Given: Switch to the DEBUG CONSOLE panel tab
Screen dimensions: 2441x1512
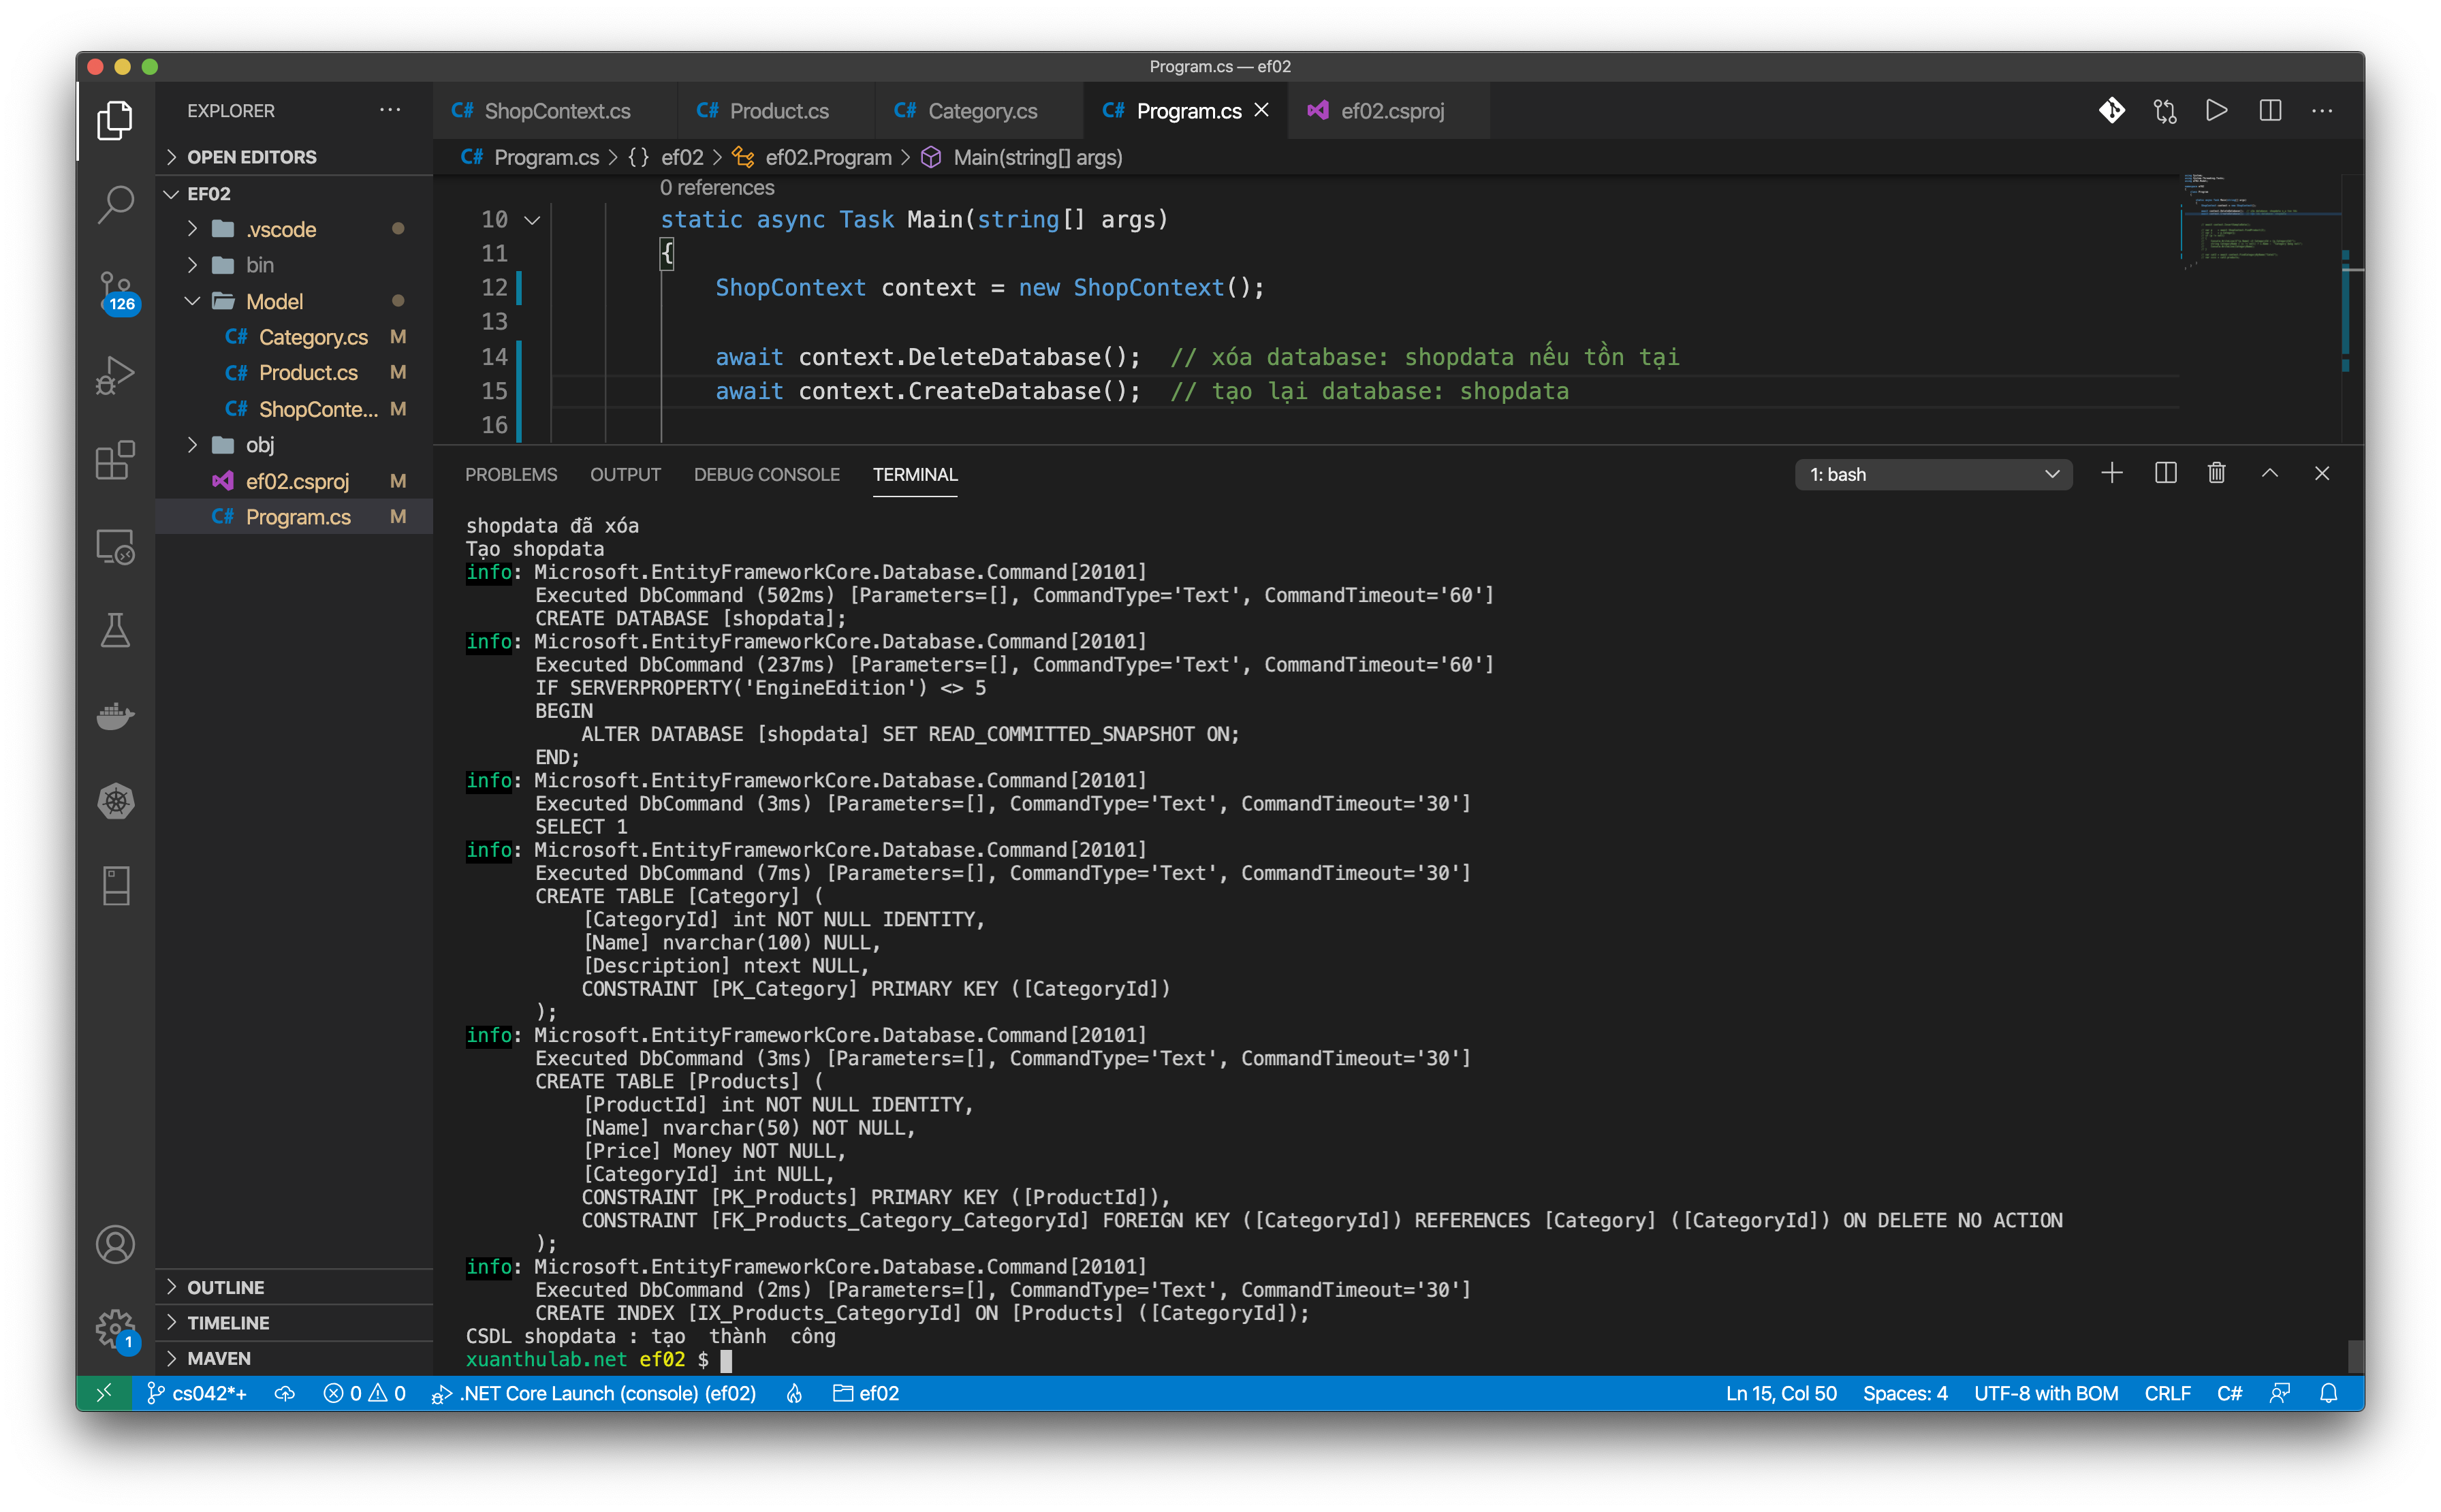Looking at the screenshot, I should pyautogui.click(x=766, y=474).
